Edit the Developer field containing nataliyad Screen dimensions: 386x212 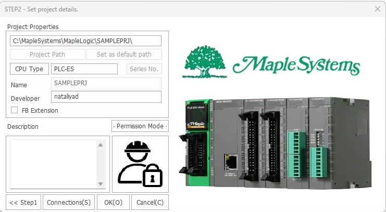(106, 97)
